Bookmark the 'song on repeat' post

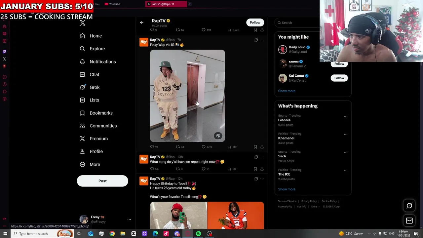tap(255, 169)
